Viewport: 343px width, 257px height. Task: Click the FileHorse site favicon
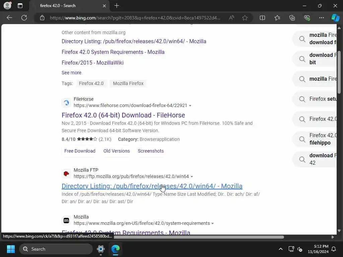point(66,102)
